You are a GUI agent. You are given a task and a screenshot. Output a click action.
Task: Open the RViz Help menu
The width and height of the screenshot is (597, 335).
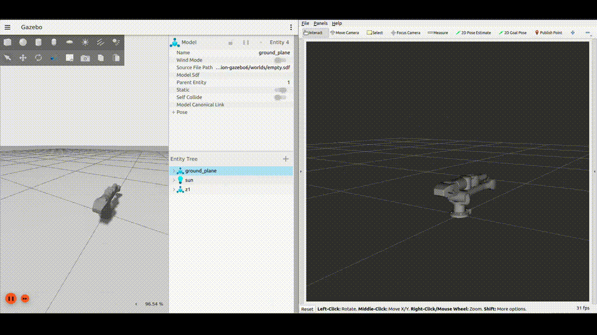(337, 23)
